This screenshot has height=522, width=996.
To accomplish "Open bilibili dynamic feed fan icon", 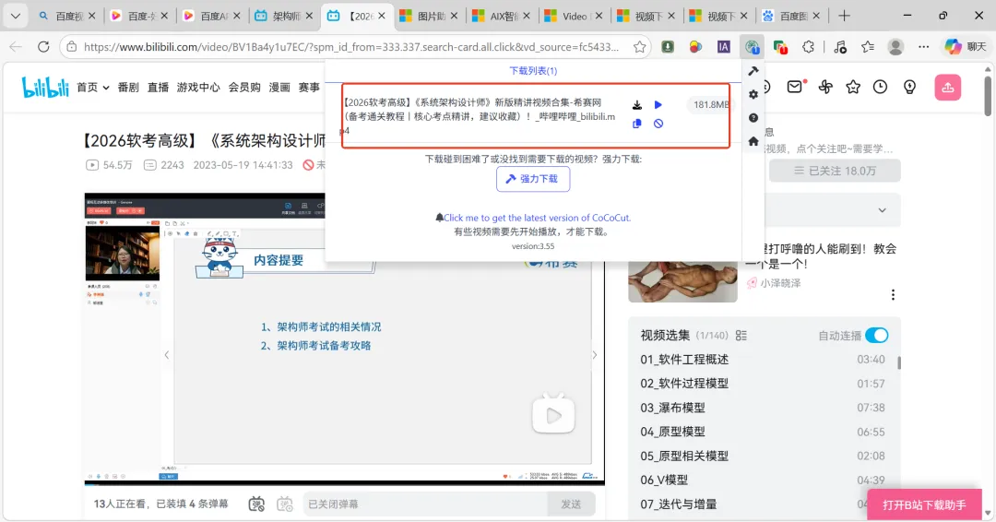I will 825,87.
